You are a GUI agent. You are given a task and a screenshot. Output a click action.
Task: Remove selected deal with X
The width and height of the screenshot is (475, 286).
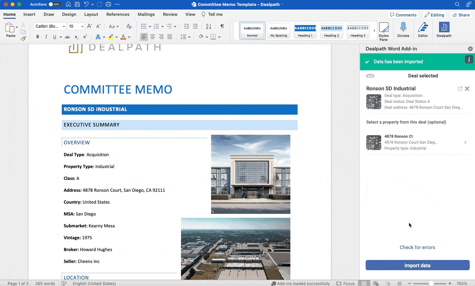tap(467, 89)
